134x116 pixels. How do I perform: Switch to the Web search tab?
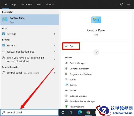point(39,4)
